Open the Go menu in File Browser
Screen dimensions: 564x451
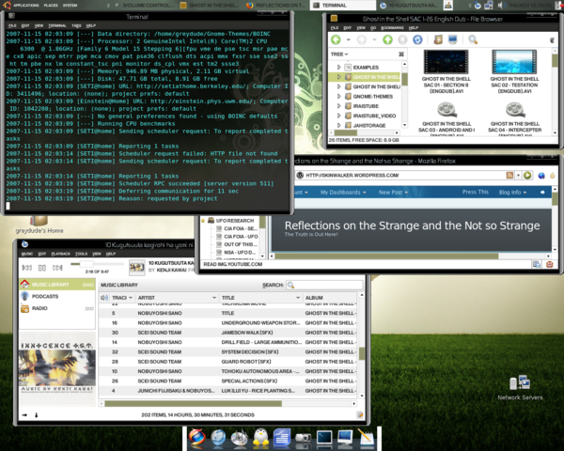click(x=373, y=27)
